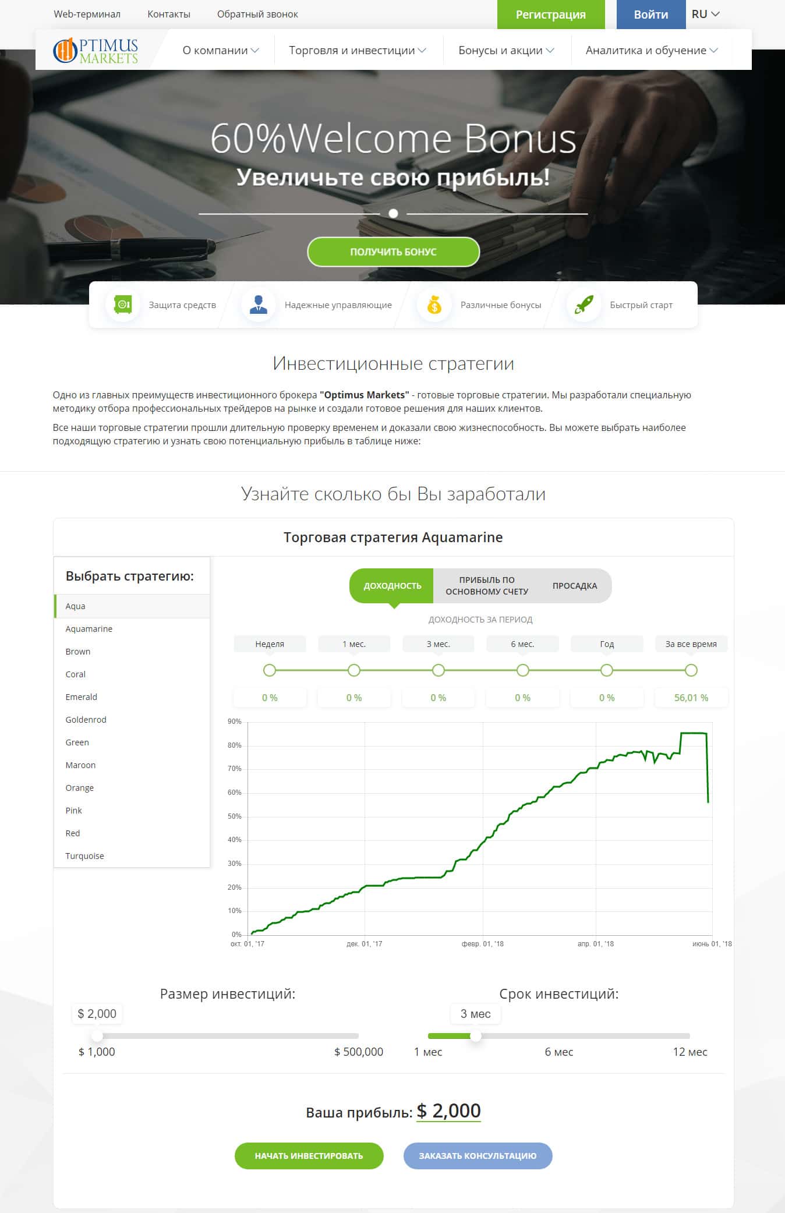Select the Aquamarine strategy
Image resolution: width=785 pixels, height=1213 pixels.
click(132, 629)
